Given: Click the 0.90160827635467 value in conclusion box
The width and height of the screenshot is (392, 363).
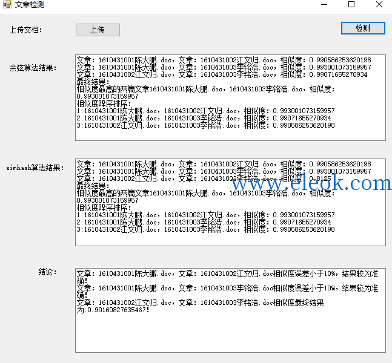Looking at the screenshot, I should pyautogui.click(x=116, y=310).
